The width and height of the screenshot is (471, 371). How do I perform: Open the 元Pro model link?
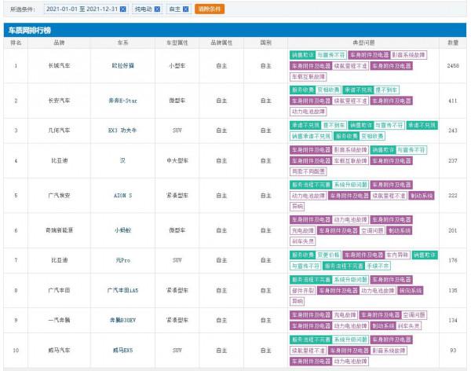point(123,259)
